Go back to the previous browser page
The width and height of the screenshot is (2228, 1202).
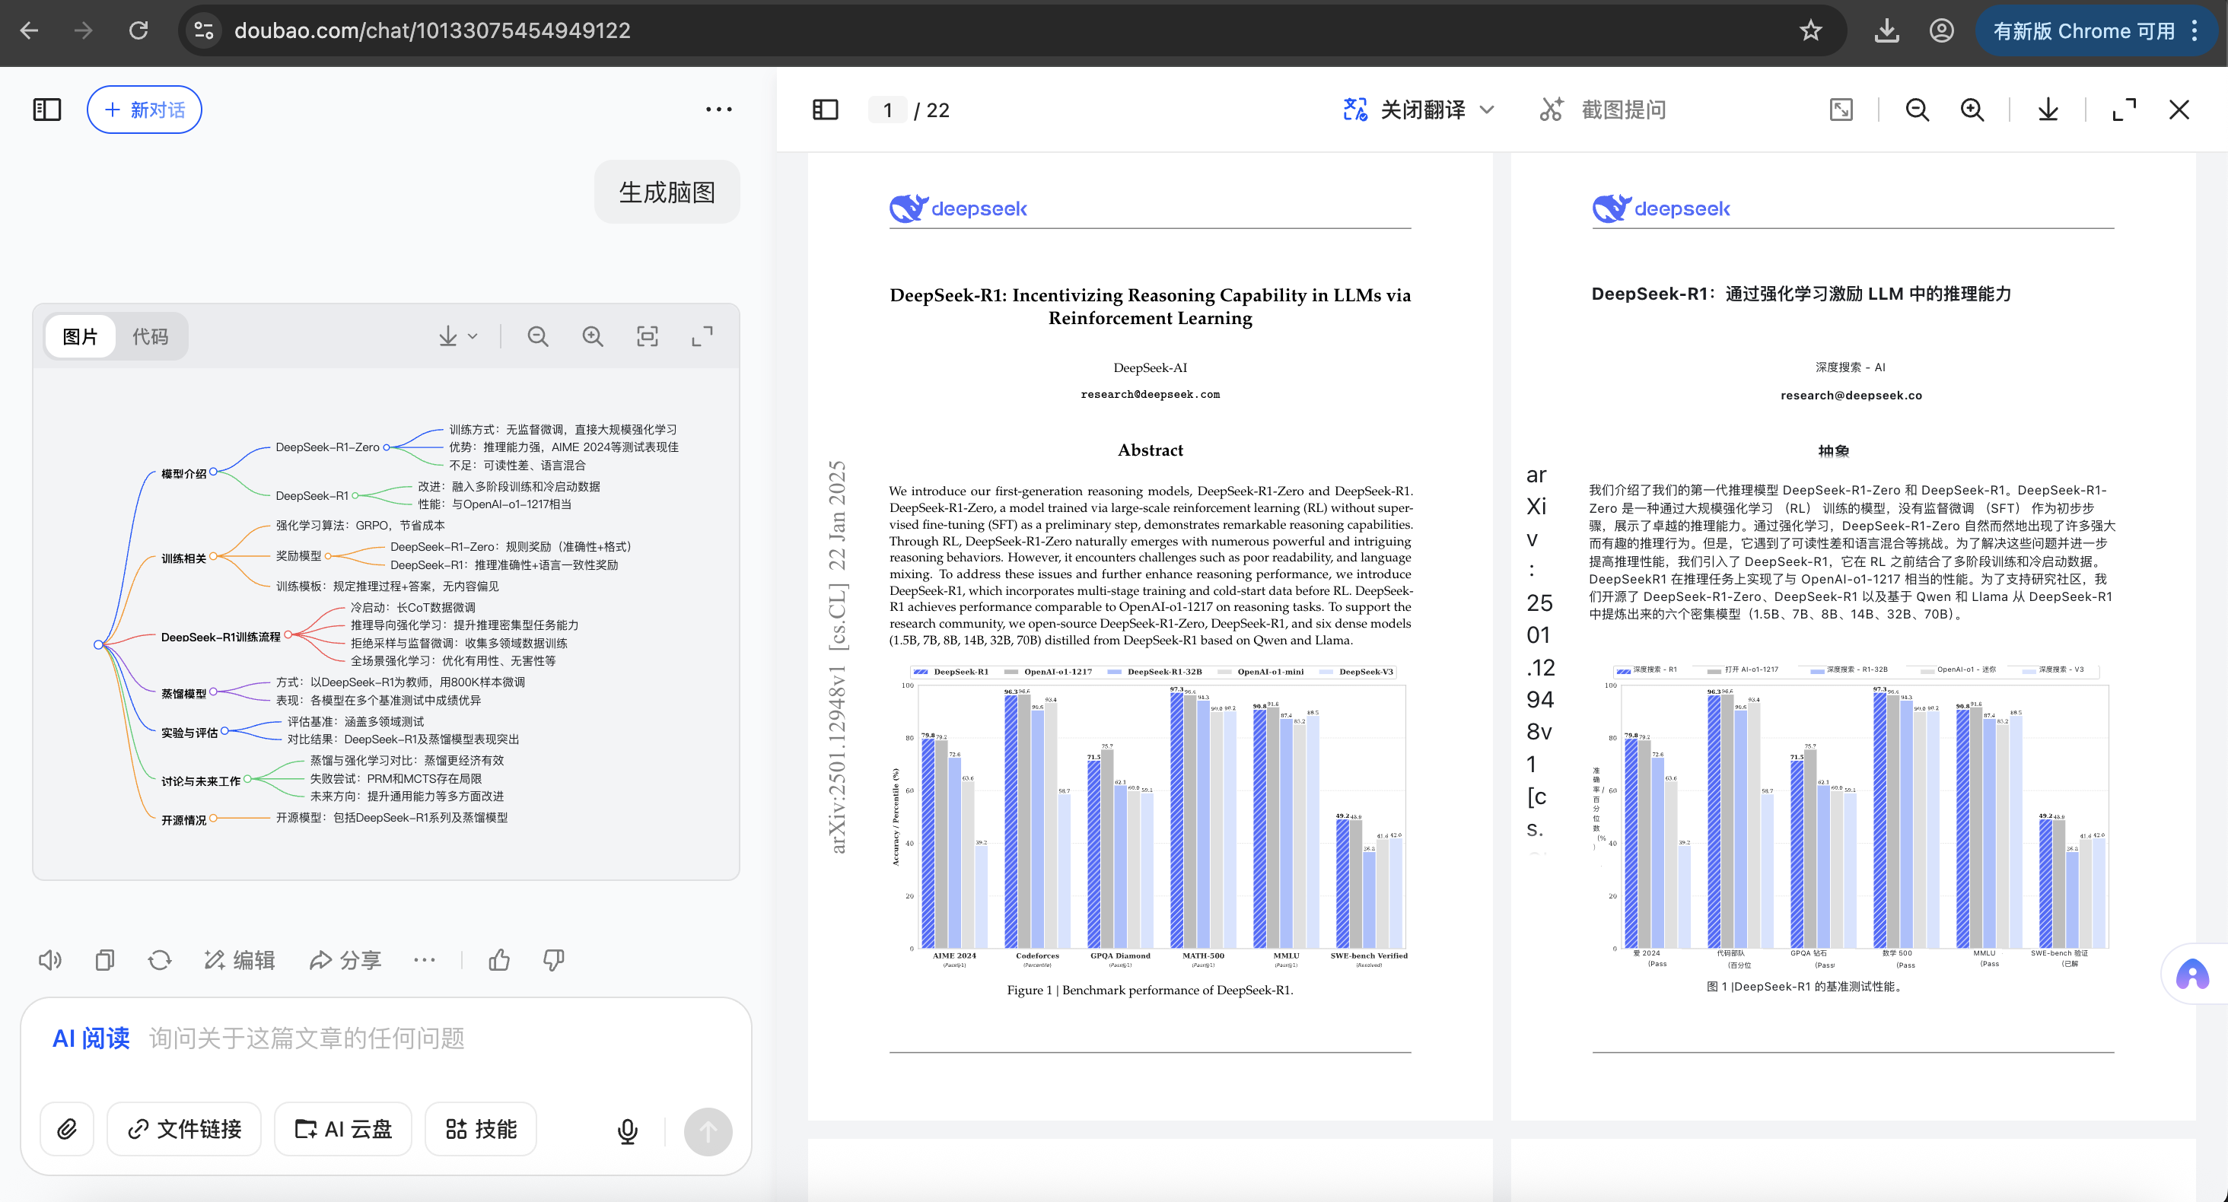(30, 31)
